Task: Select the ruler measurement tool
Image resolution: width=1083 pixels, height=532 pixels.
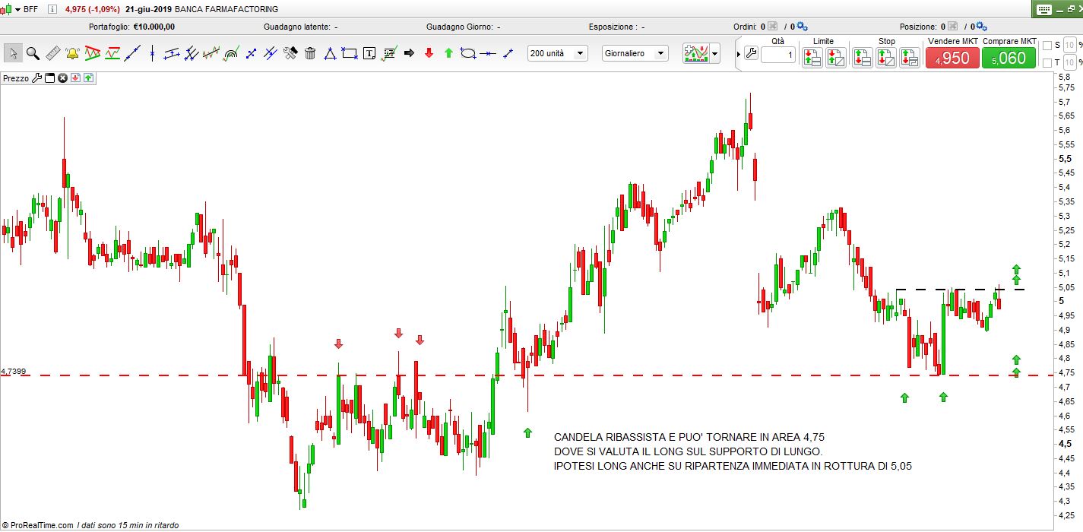Action: (52, 53)
